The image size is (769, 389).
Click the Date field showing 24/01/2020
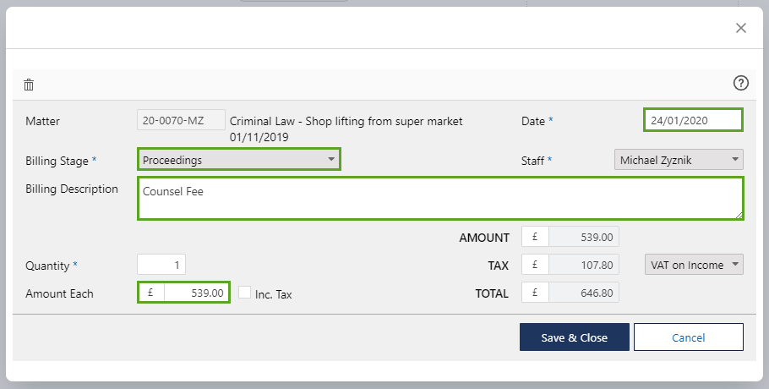click(x=693, y=120)
